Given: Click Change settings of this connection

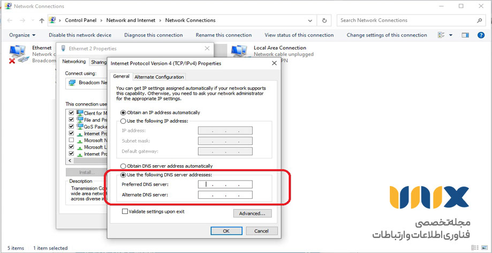Looking at the screenshot, I should point(387,35).
